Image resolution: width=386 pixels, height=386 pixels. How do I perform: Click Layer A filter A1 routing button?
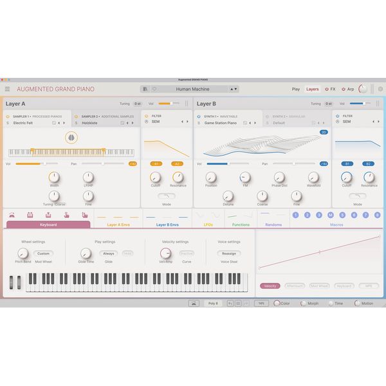tap(156, 163)
